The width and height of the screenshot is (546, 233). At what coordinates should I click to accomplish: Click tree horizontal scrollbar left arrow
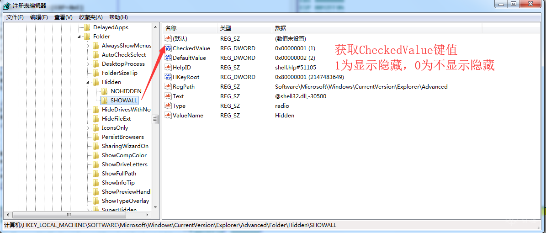pyautogui.click(x=7, y=215)
